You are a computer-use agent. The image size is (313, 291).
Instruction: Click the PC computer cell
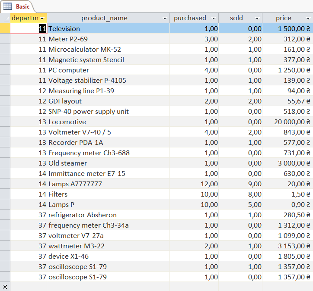pos(108,70)
